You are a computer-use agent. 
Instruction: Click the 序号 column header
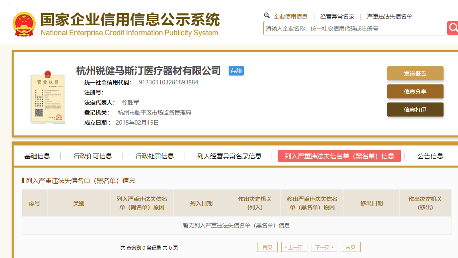point(35,203)
